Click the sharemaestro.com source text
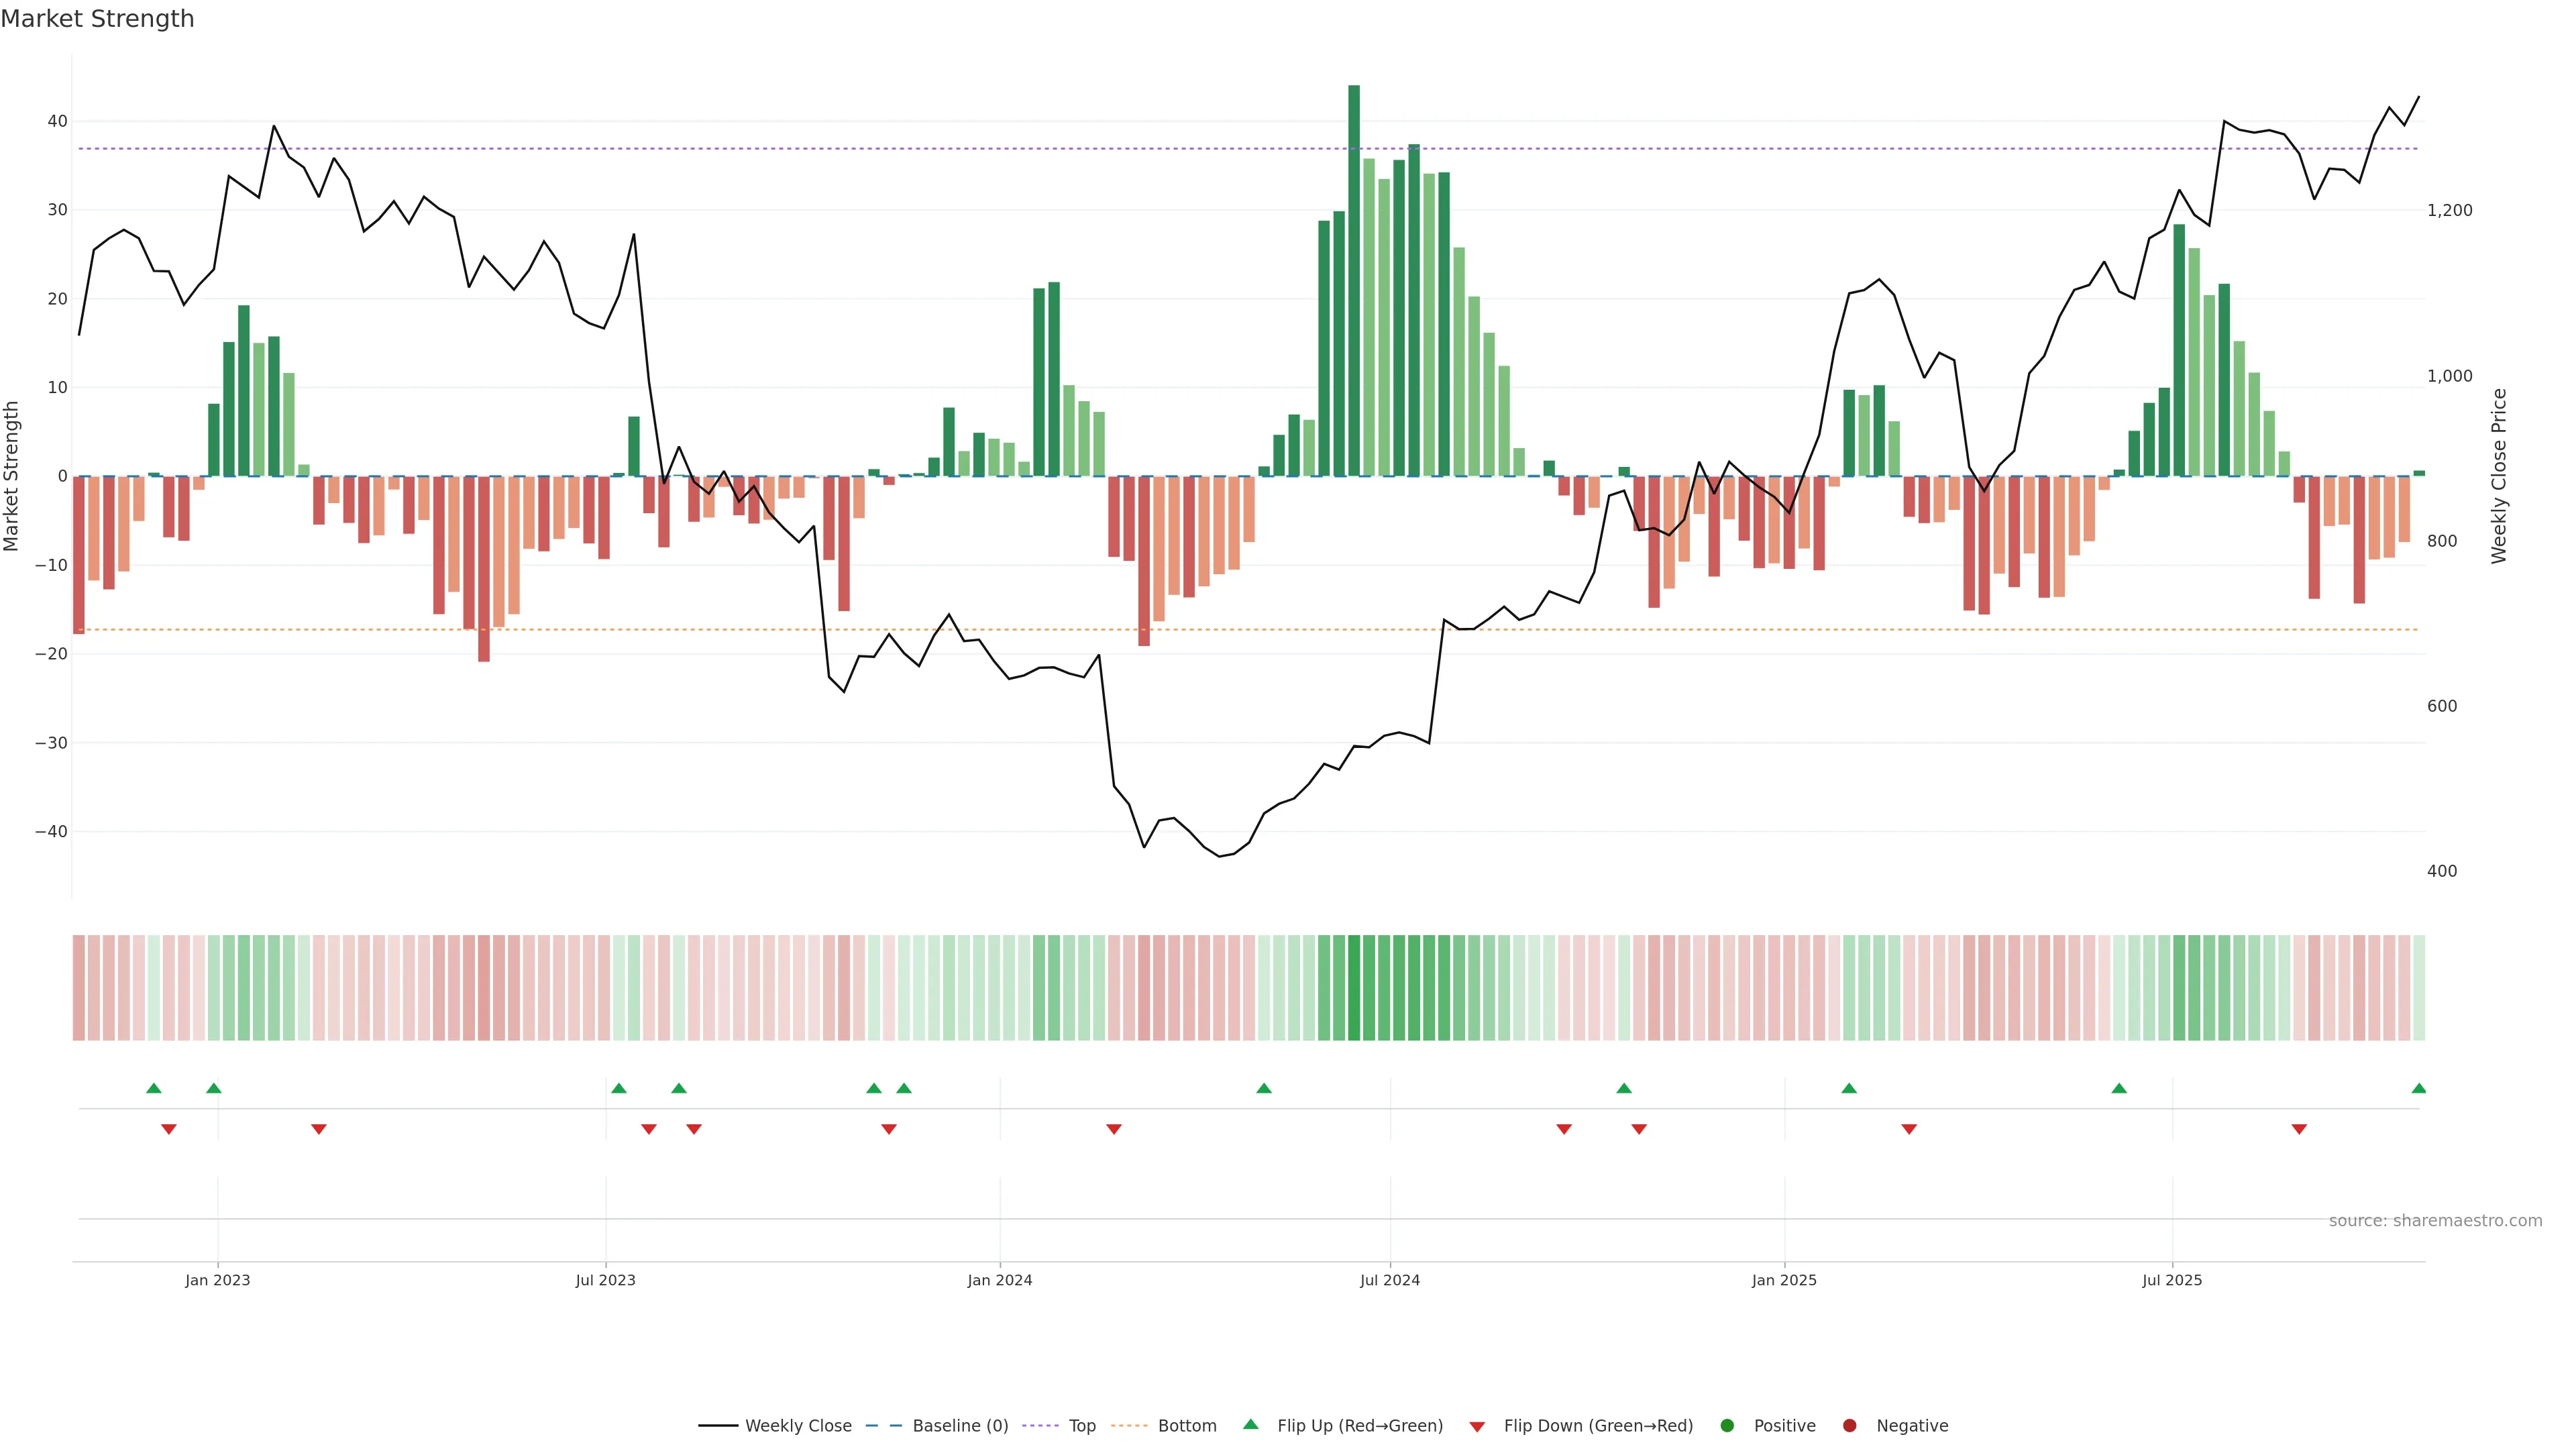Screen dimensions: 2576x1449 2435,1221
